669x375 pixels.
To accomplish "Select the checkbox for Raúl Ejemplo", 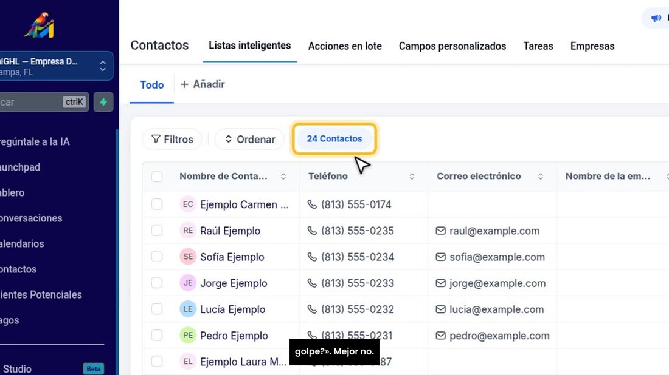I will pos(156,230).
